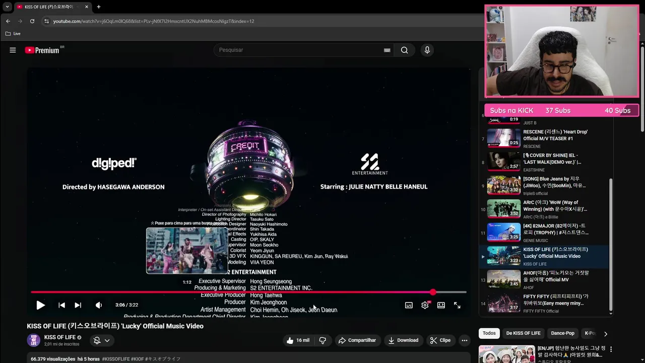Open KISS OF LIFE channel avatar

(33, 340)
